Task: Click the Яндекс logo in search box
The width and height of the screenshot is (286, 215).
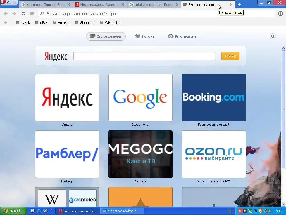Action: [x=56, y=56]
